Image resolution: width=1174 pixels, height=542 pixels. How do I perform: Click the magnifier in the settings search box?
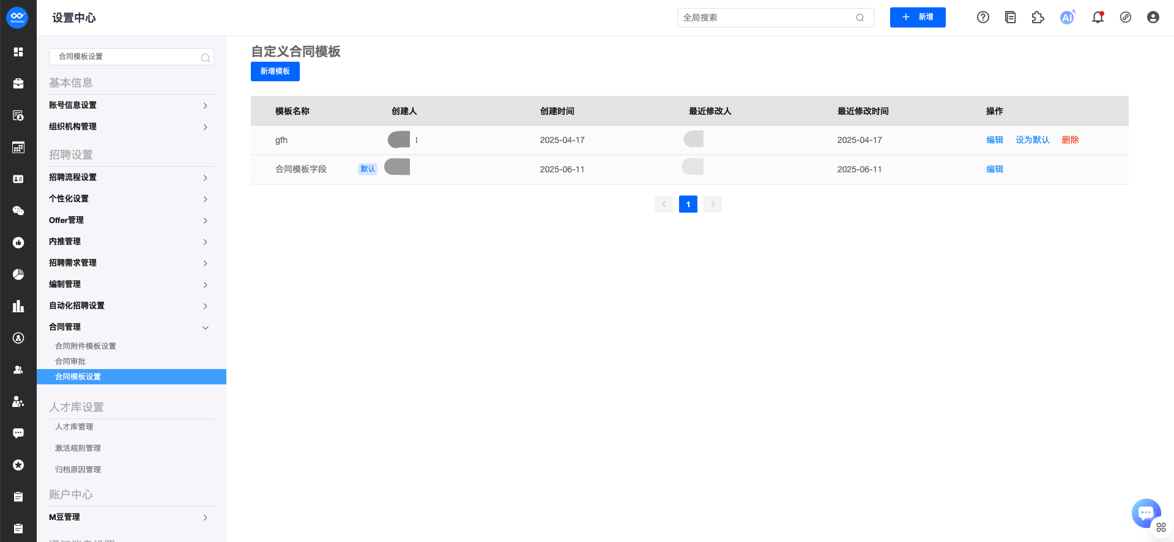coord(206,57)
